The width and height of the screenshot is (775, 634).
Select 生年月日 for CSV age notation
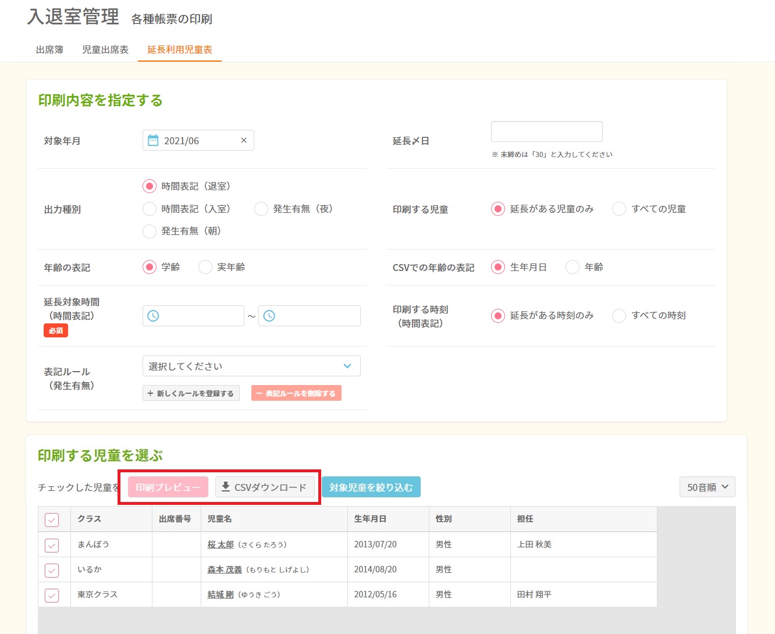coord(498,267)
